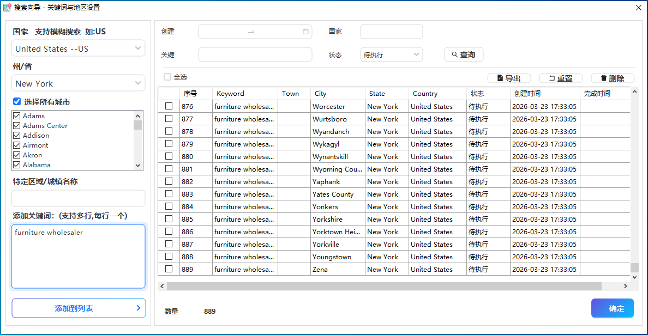Image resolution: width=648 pixels, height=335 pixels.
Task: Uncheck the Airmont city checkbox
Action: (x=17, y=145)
